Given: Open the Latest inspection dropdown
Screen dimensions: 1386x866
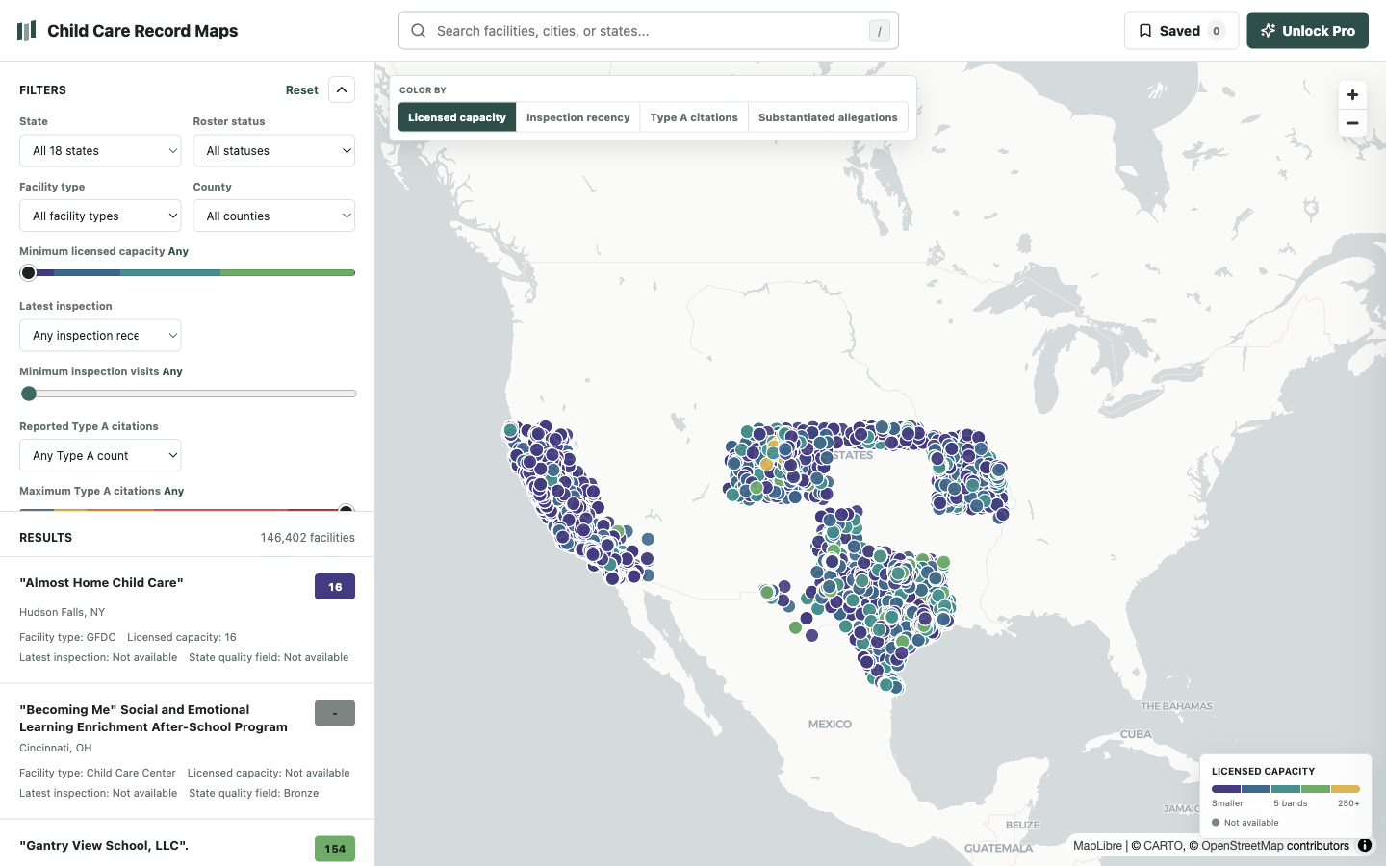Looking at the screenshot, I should click(100, 336).
